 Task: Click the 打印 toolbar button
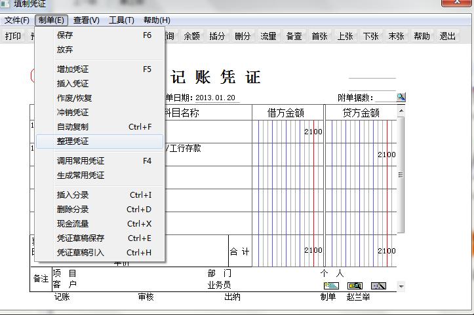pyautogui.click(x=13, y=36)
